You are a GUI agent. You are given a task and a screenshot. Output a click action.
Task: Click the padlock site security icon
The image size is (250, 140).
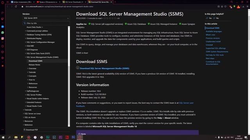[x=23, y=7]
